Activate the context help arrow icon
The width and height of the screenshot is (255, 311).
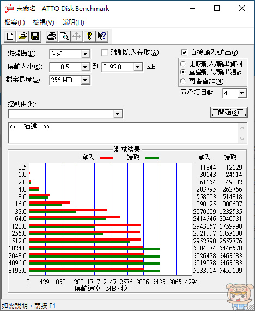[102, 37]
